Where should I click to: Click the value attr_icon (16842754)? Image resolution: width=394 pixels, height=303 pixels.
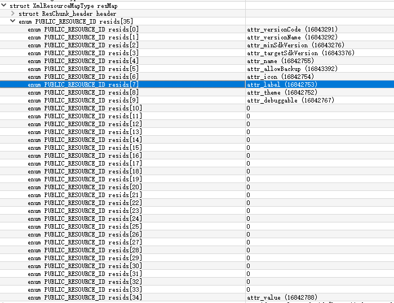[281, 77]
